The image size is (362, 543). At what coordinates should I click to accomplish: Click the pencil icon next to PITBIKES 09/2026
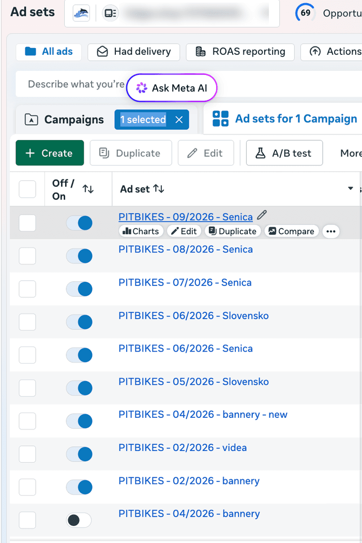point(262,215)
